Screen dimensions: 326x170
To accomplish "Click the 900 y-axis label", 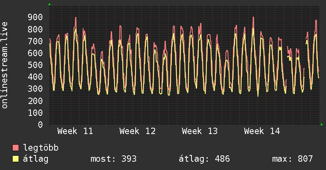I will point(35,17).
